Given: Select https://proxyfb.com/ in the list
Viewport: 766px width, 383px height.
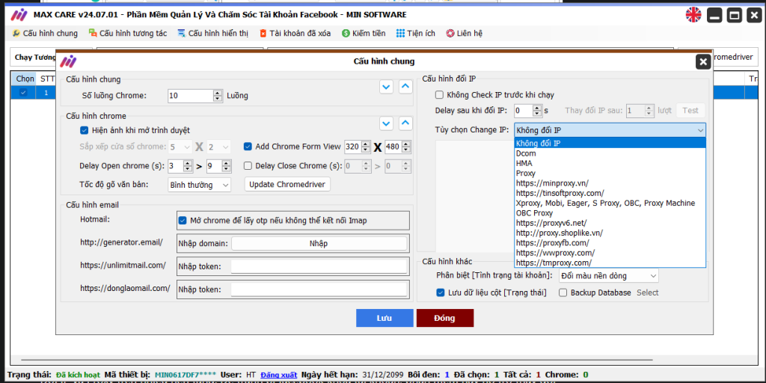Looking at the screenshot, I should pyautogui.click(x=610, y=243).
